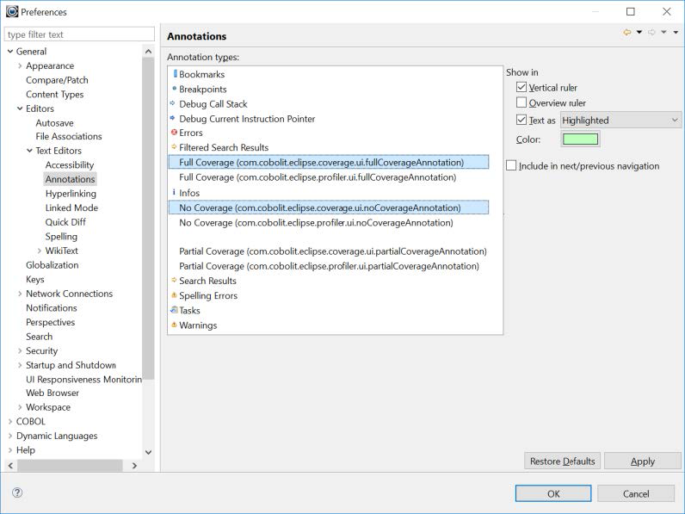Select Full Coverage coverage.ui annotation
Screen dimensions: 685x514
tap(329, 162)
